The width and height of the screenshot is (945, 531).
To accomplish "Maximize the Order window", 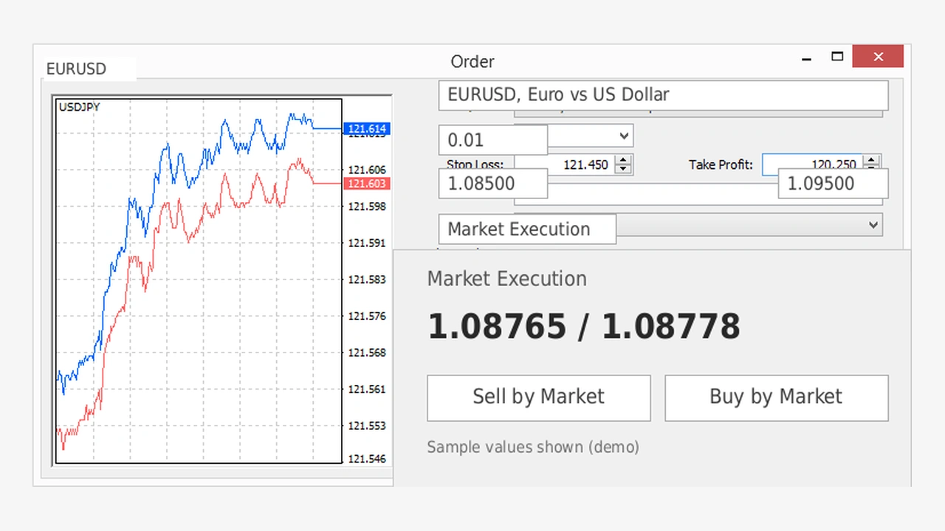I will [x=837, y=57].
